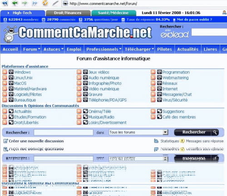This screenshot has height=196, width=227.
Task: Click the Messages sans réponse link
Action: pyautogui.click(x=205, y=141)
